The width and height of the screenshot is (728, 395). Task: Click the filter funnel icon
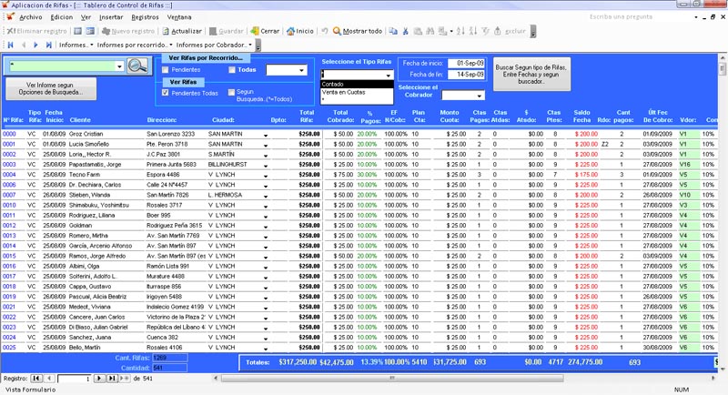pyautogui.click(x=485, y=31)
